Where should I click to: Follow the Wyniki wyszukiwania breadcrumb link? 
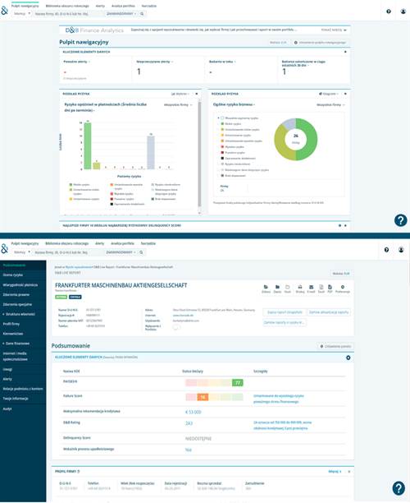(x=79, y=267)
